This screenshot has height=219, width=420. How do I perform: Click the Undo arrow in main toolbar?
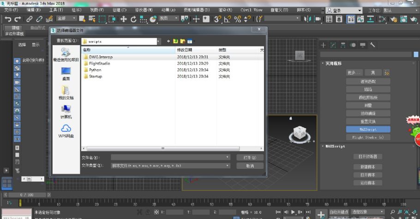coord(8,19)
